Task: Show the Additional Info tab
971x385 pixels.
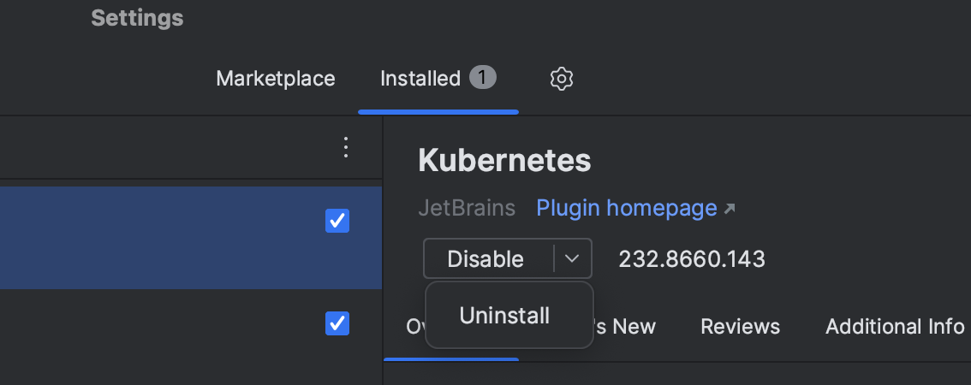Action: [894, 327]
